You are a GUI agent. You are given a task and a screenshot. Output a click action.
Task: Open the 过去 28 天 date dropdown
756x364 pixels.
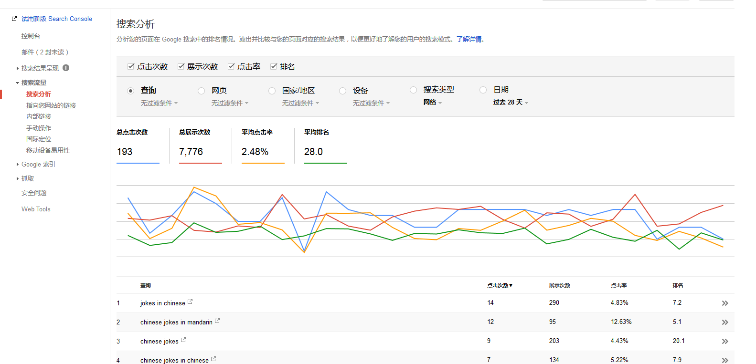tap(511, 102)
